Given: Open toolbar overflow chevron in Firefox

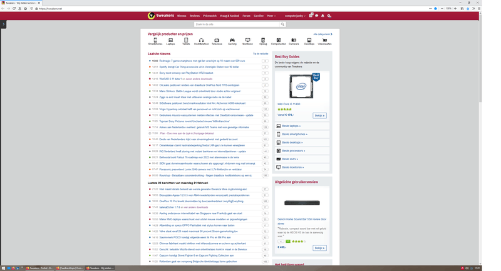Looking at the screenshot, I should click(x=473, y=9).
